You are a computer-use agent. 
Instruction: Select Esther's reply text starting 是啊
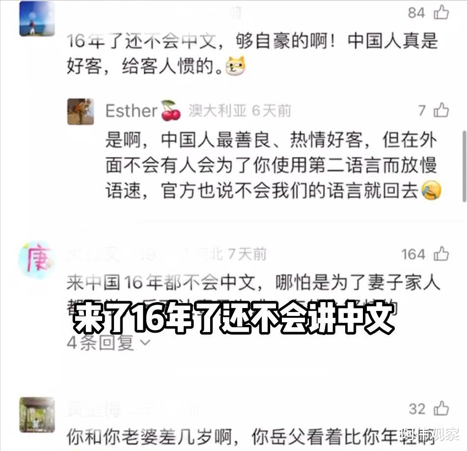pyautogui.click(x=274, y=165)
